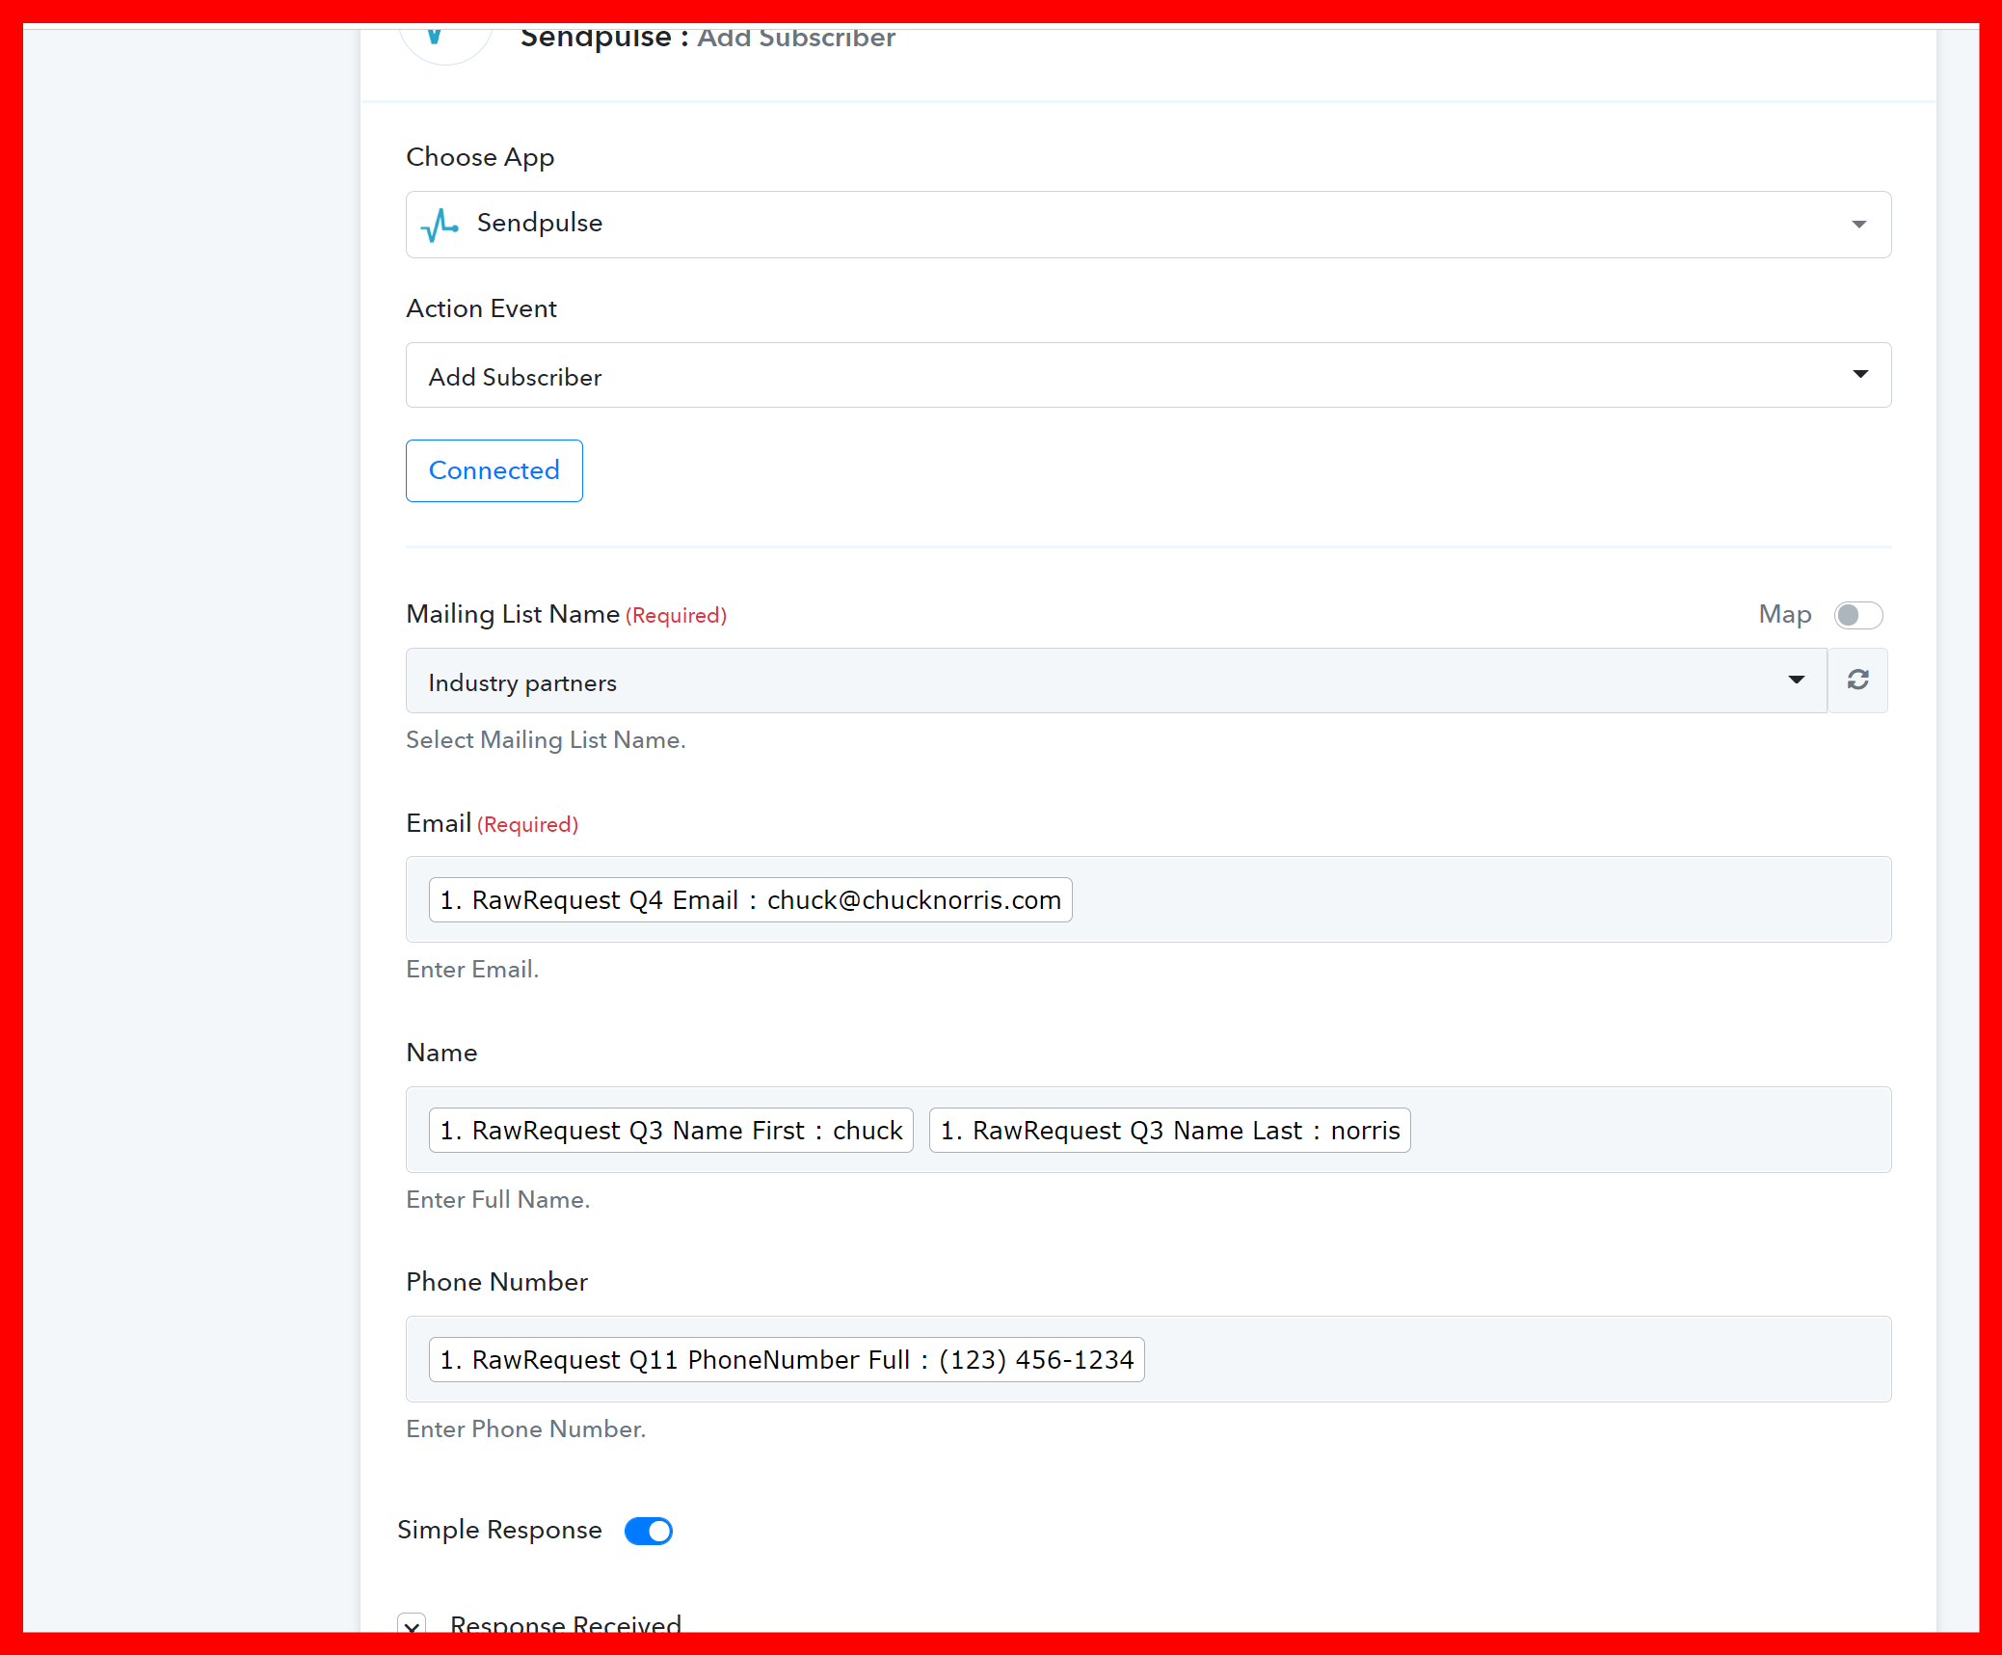Select the RawRequest Q3 Name First tag
Screen dimensions: 2002x1655
(671, 1130)
